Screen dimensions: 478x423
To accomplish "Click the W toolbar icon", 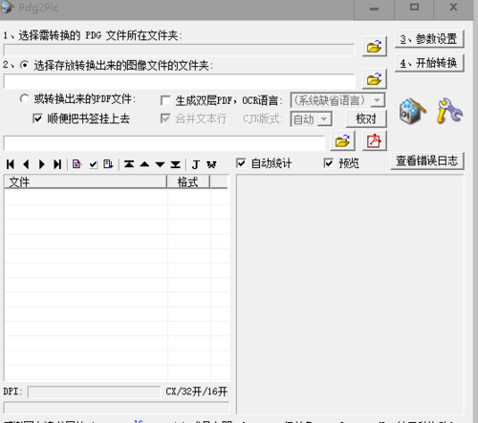I will click(x=211, y=164).
